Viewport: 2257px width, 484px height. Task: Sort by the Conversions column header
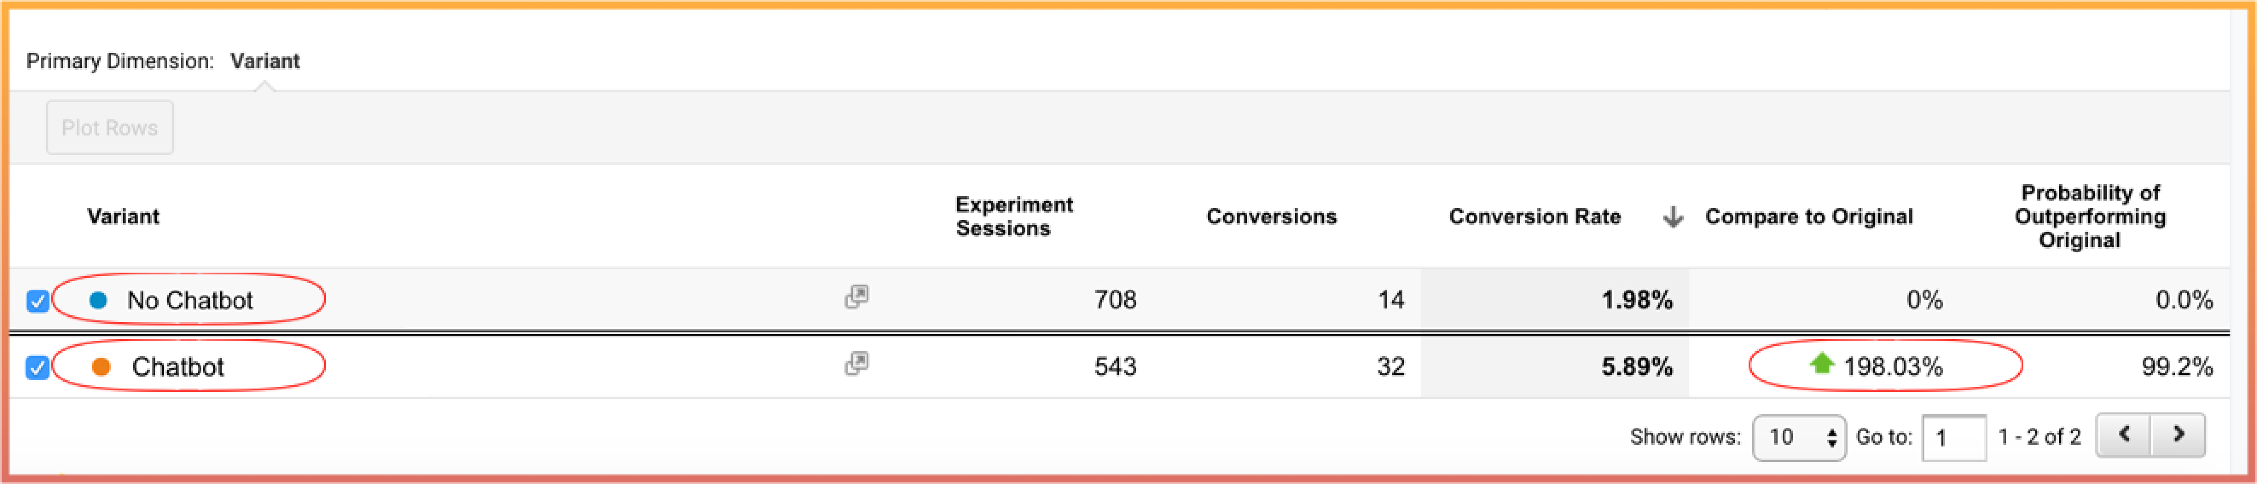point(1272,217)
